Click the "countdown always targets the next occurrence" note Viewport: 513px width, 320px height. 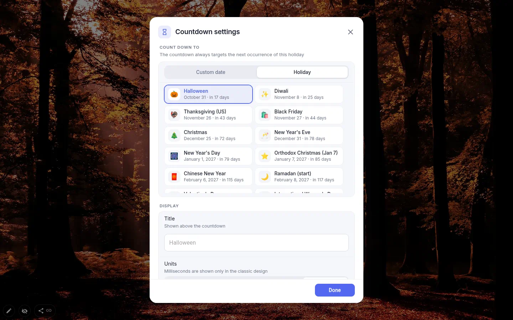tap(232, 55)
